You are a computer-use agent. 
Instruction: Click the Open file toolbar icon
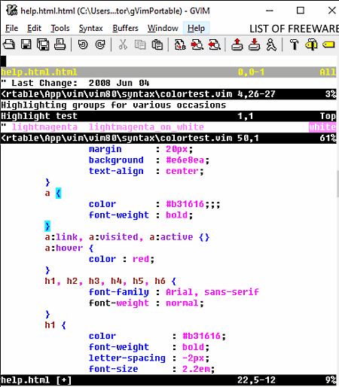click(x=9, y=45)
